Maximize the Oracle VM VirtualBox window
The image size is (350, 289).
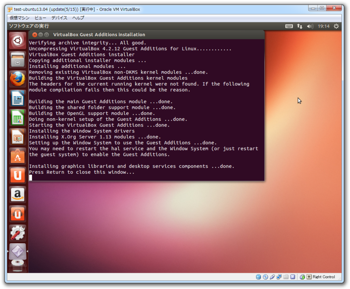pos(322,8)
